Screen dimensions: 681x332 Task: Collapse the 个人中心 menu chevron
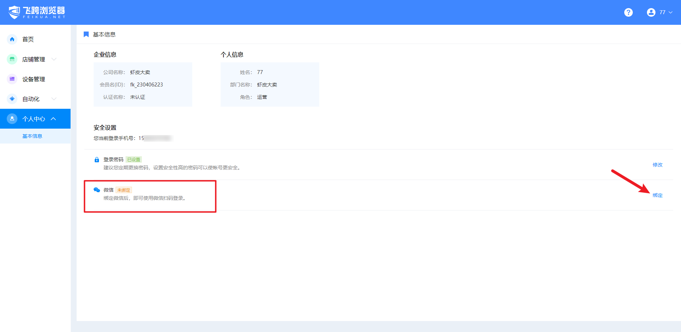pos(54,119)
